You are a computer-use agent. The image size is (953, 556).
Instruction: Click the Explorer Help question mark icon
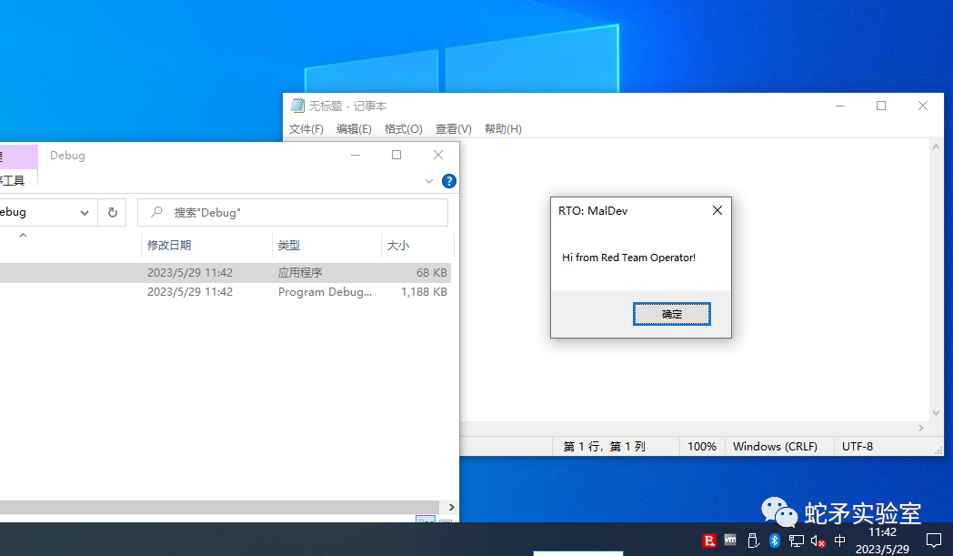(x=448, y=180)
